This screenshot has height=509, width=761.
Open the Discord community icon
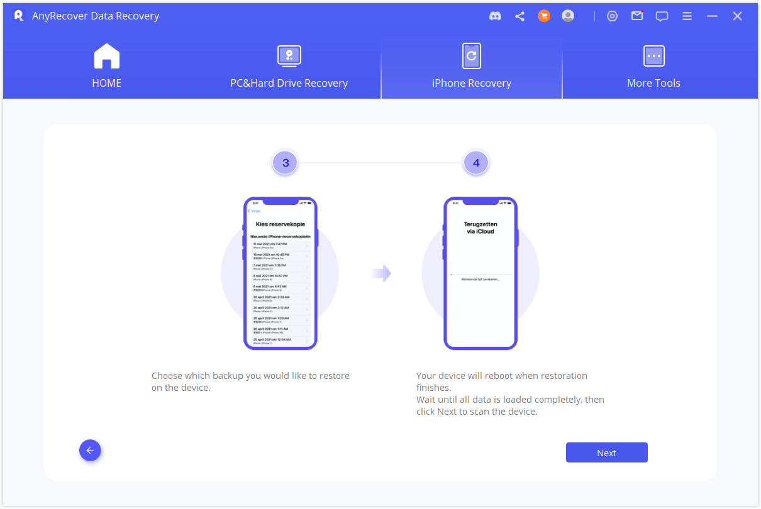coord(496,16)
